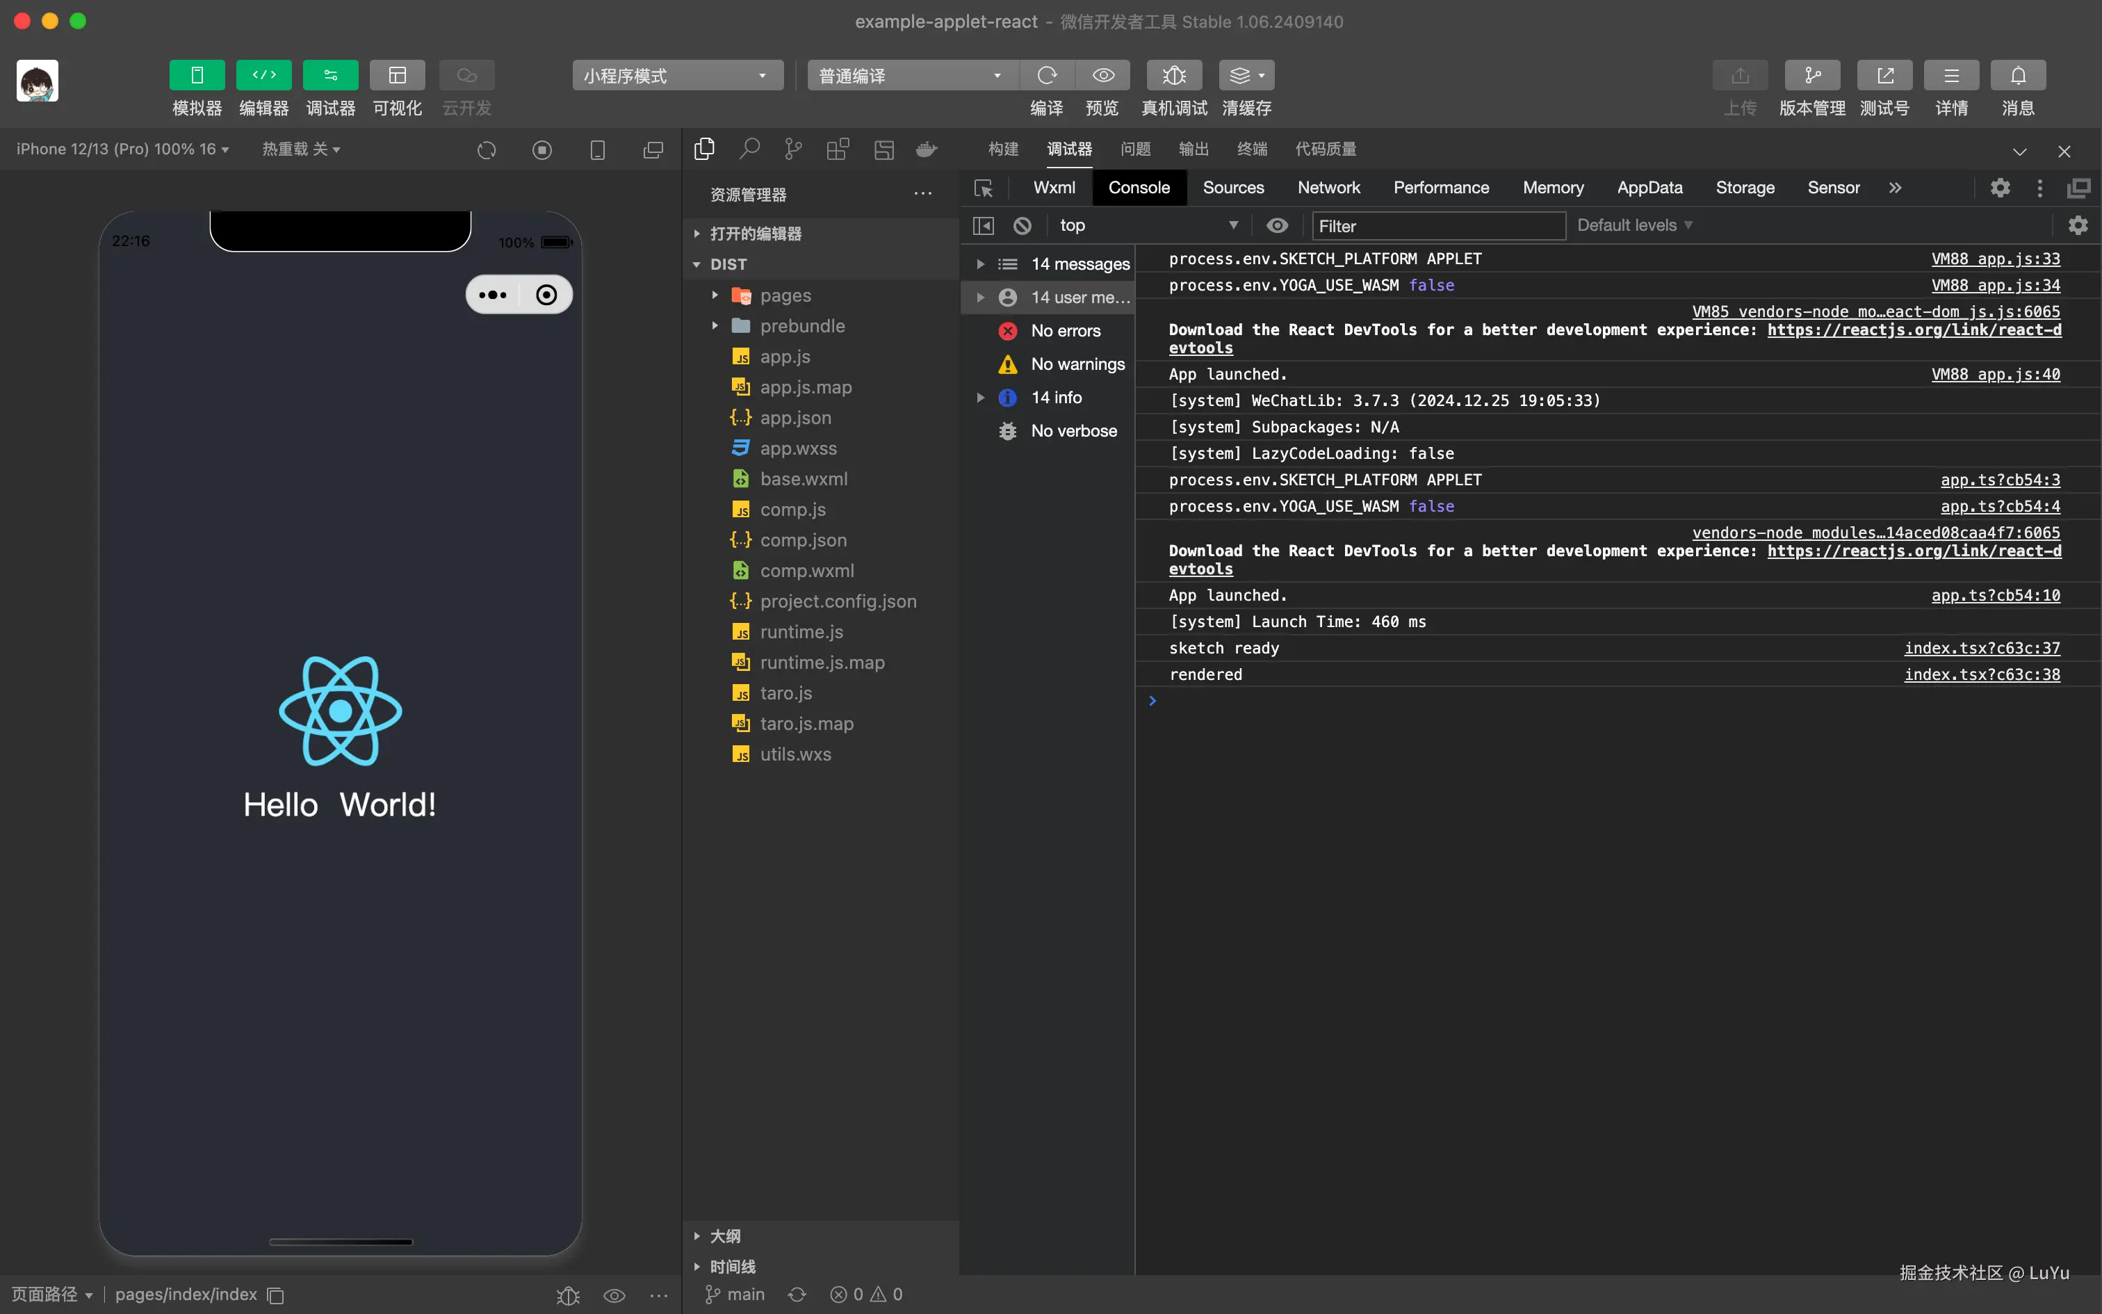This screenshot has height=1314, width=2102.
Task: Click the real-device debug bug icon (真机调试)
Action: pyautogui.click(x=1173, y=76)
